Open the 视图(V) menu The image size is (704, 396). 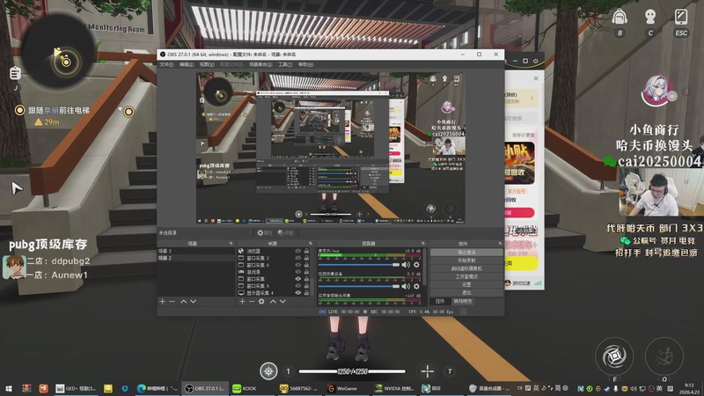coord(207,64)
